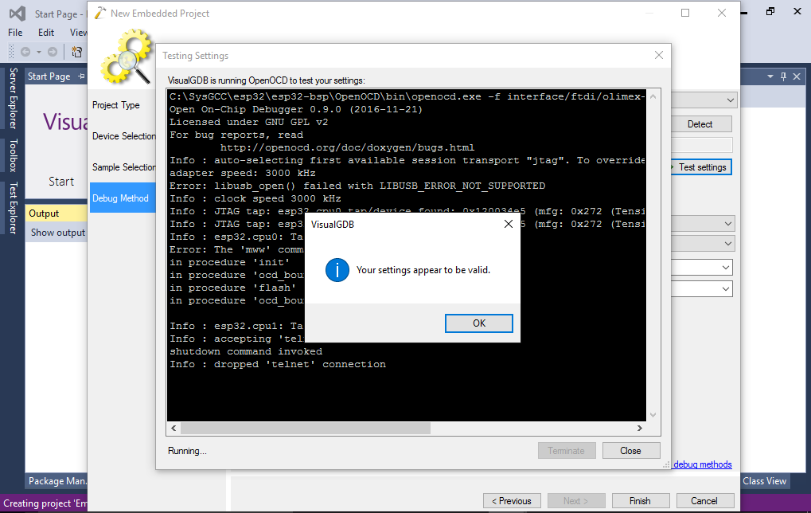Viewport: 811px width, 513px height.
Task: Click the 'dropped telnet connection' console line
Action: (x=278, y=364)
